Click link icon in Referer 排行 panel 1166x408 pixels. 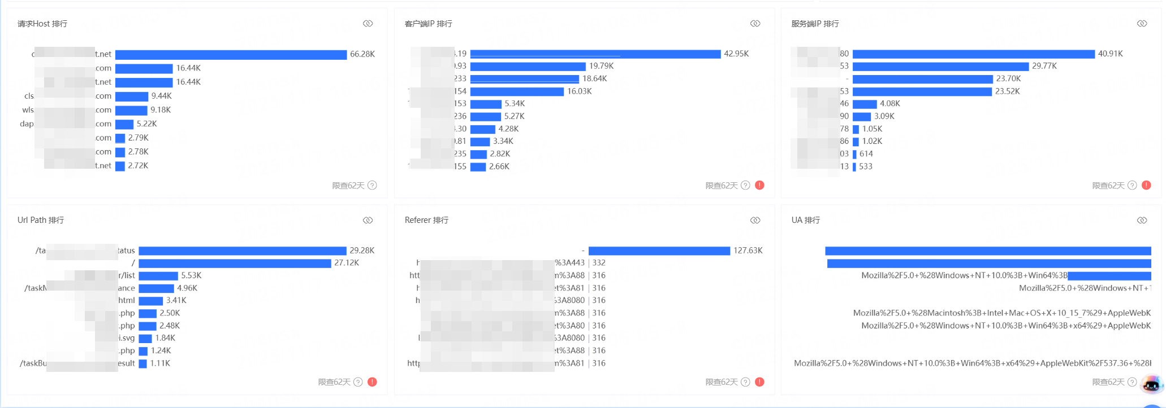(x=755, y=220)
